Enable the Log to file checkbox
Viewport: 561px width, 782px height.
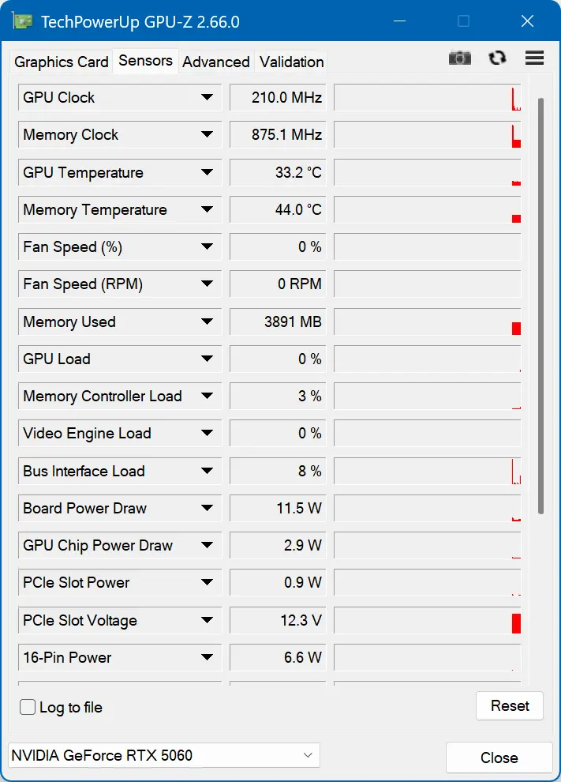(28, 707)
